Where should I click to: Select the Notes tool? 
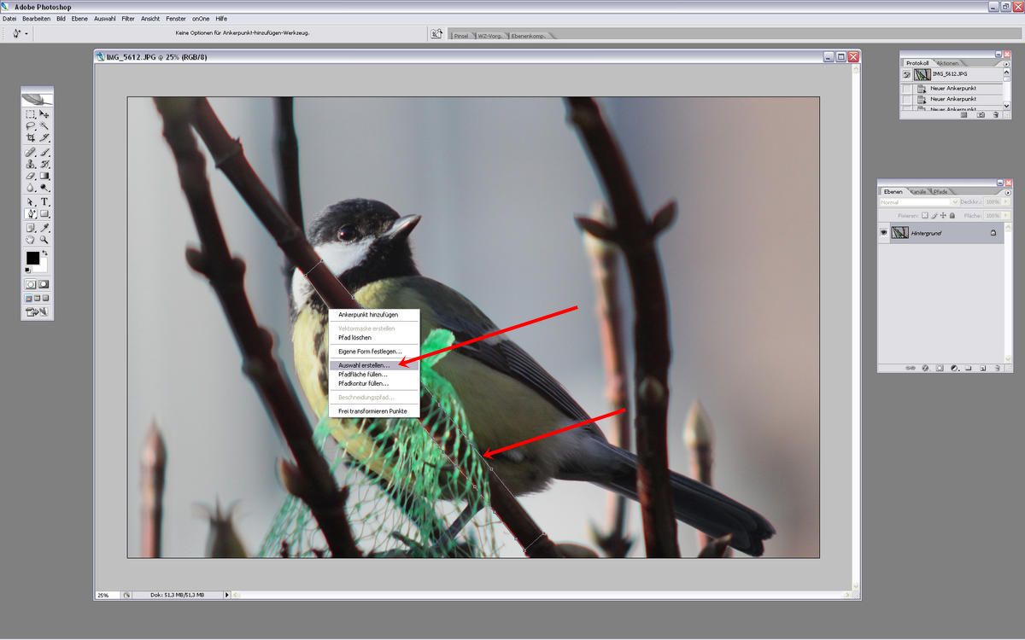(30, 227)
